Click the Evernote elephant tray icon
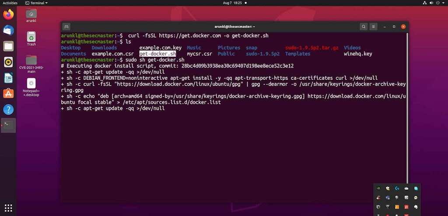The image size is (448, 216). tap(416, 207)
